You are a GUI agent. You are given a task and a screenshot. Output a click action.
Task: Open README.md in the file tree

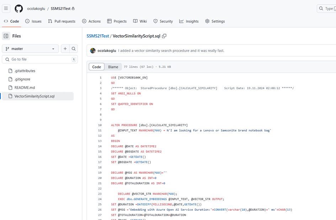[x=25, y=88]
